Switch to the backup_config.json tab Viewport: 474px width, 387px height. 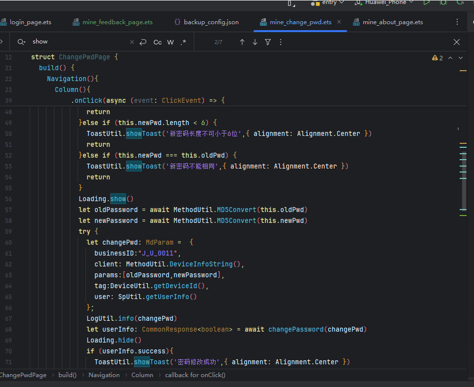pyautogui.click(x=206, y=22)
